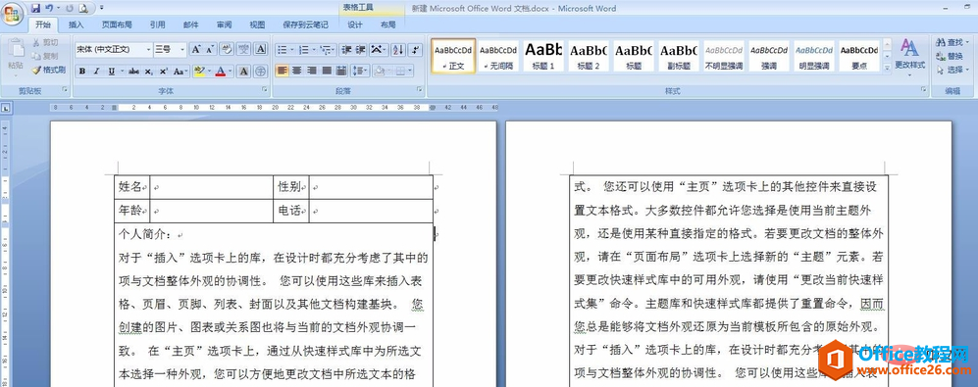Switch to 插入 ribbon tab

click(77, 24)
